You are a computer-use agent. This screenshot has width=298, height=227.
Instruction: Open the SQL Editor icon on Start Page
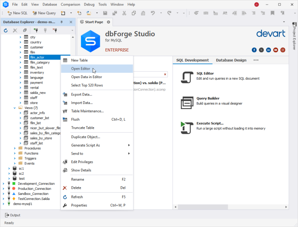pyautogui.click(x=187, y=77)
